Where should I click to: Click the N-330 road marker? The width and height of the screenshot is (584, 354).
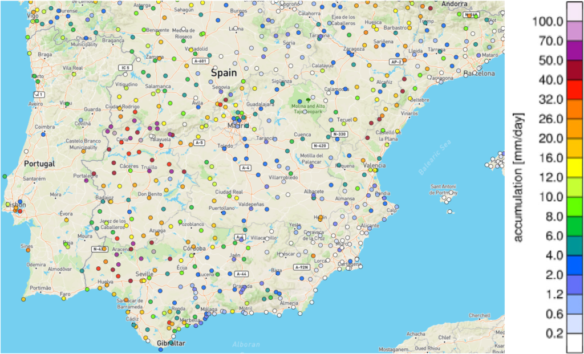tap(339, 134)
